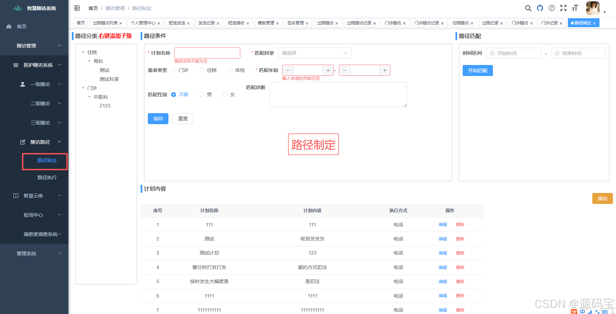Select 男 gender radio
The width and height of the screenshot is (616, 314).
pyautogui.click(x=202, y=95)
